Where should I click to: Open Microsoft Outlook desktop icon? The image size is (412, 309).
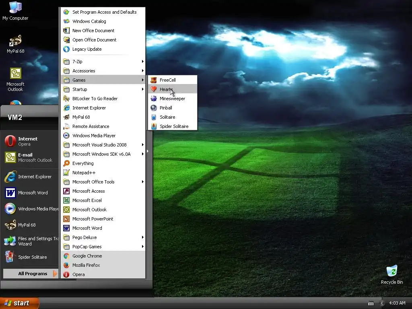tap(15, 80)
